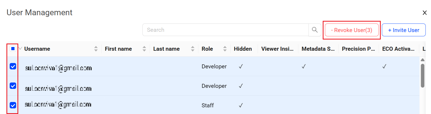
Task: Click Revoke User(3) button
Action: 351,30
